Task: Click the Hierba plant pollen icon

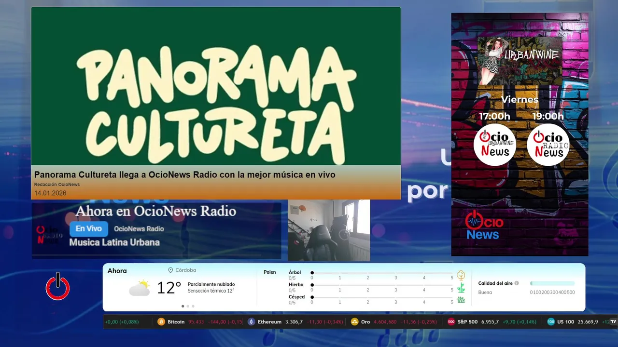Action: (x=461, y=288)
